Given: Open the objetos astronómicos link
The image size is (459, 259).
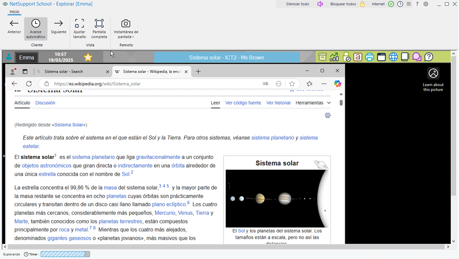Looking at the screenshot, I should click(46, 165).
